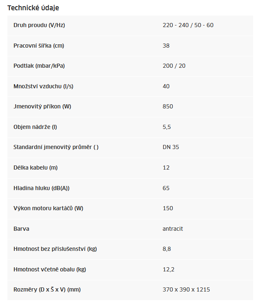Select the DN 35 value

point(171,147)
